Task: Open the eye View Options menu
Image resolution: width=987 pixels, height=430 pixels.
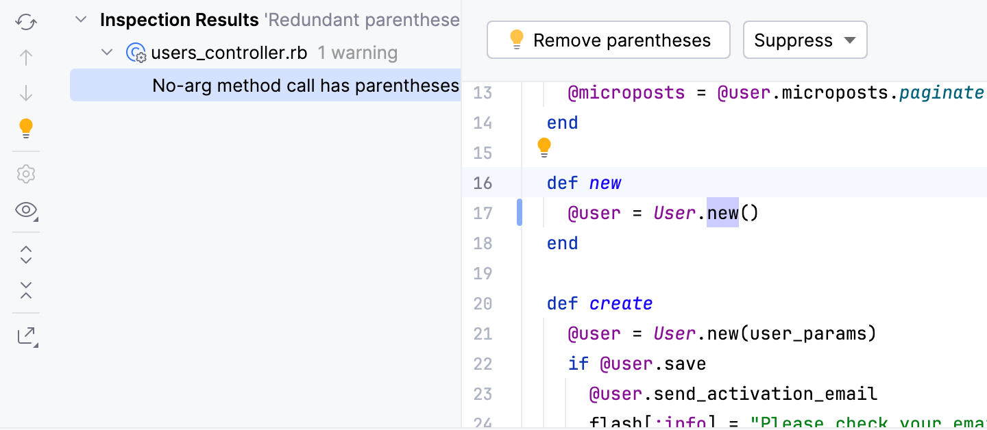Action: pos(26,210)
